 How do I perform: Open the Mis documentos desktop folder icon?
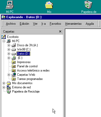[x=49, y=5]
